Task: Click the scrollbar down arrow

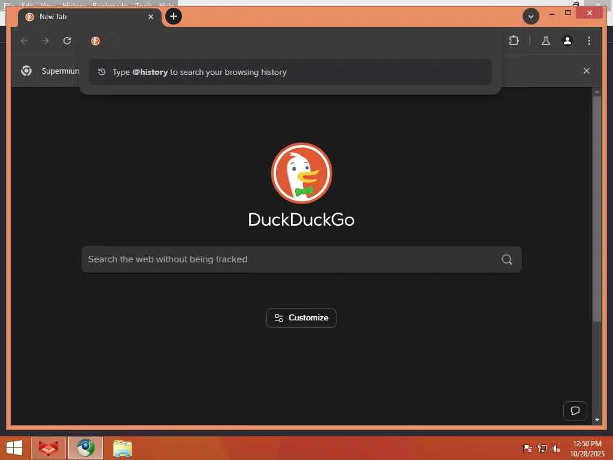Action: coord(597,420)
